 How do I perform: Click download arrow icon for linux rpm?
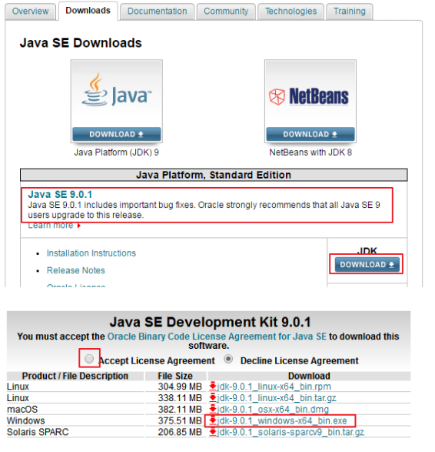(213, 386)
